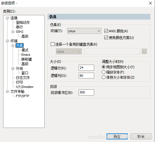Toggle the 使用颜色方案(U) checkbox
Image resolution: width=155 pixels, height=142 pixels.
point(106,38)
